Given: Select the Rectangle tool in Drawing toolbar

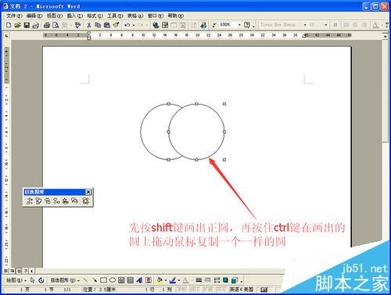Looking at the screenshot, I should point(103,280).
